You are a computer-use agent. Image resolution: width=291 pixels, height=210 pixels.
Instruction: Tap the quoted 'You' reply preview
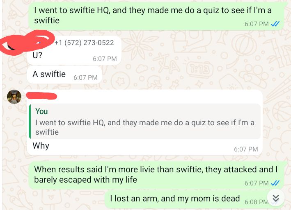click(x=145, y=122)
